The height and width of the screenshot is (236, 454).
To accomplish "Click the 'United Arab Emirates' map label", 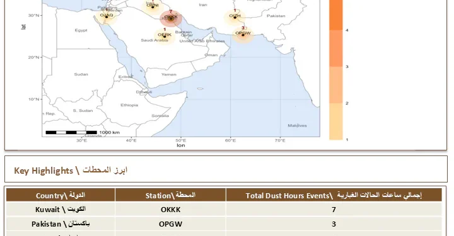I will [x=202, y=41].
